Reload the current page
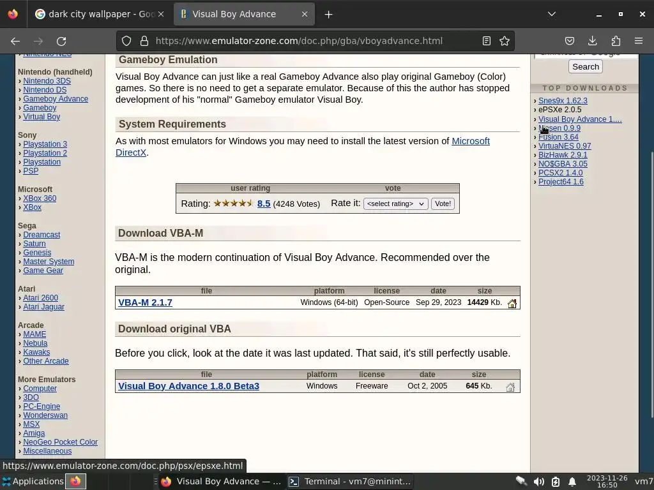Viewport: 654px width, 490px height. (x=61, y=41)
